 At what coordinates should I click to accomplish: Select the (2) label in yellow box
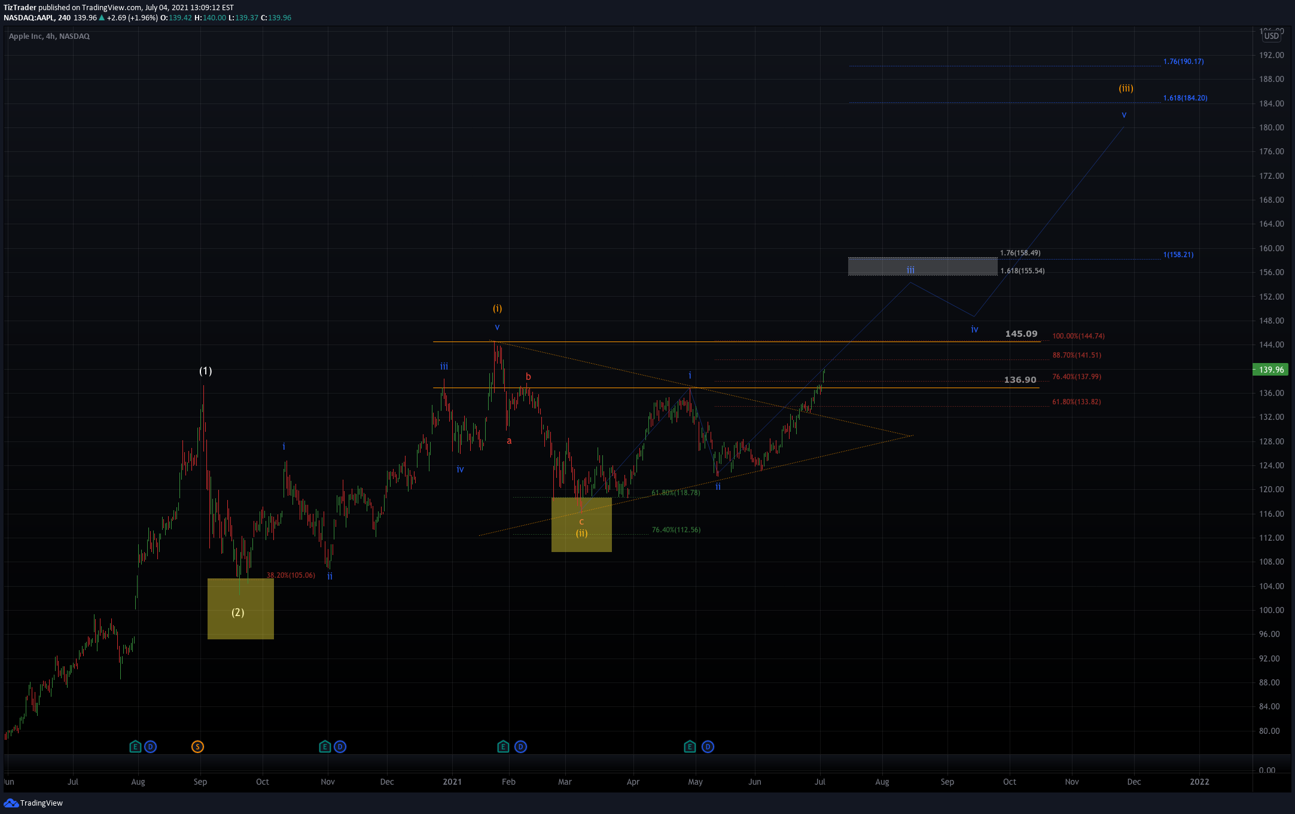point(238,612)
